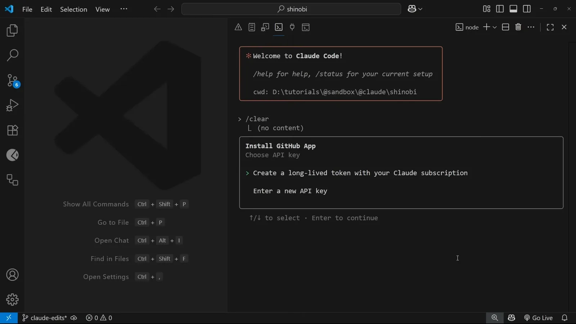Screen dimensions: 576x324
Task: Open terminal panel more actions menu
Action: tap(531, 27)
